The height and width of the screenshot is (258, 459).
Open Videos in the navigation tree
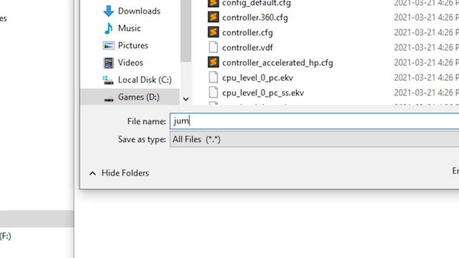(x=131, y=62)
